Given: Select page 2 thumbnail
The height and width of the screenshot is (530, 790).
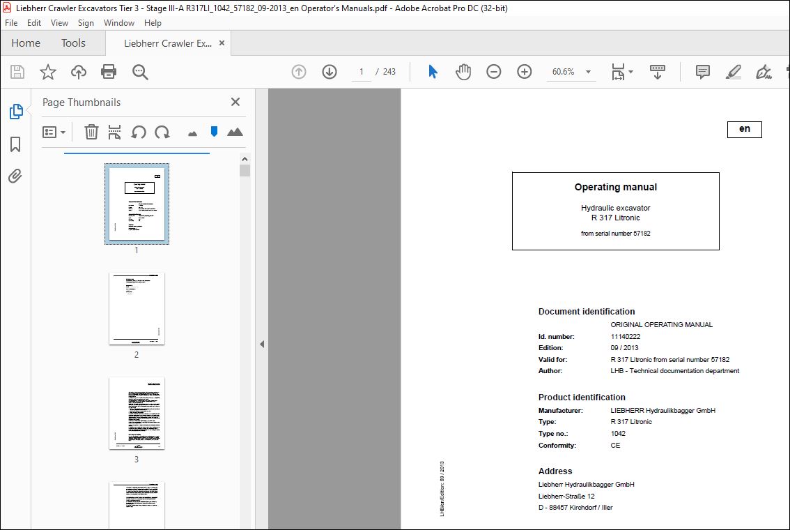Looking at the screenshot, I should [137, 309].
